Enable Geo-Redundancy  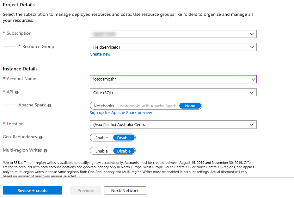pyautogui.click(x=101, y=138)
